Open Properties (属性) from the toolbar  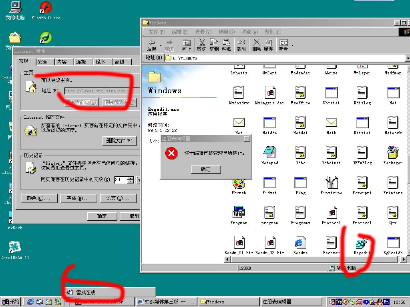coord(268,45)
